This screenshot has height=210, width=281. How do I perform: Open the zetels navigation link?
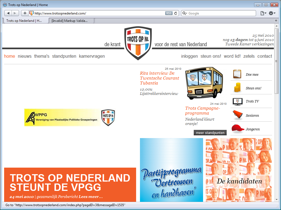tap(249, 56)
